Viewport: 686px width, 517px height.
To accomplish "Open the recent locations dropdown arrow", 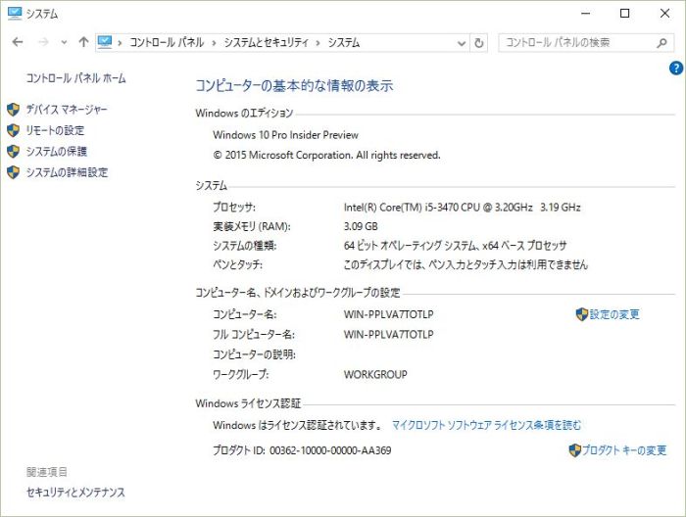I will click(x=64, y=43).
